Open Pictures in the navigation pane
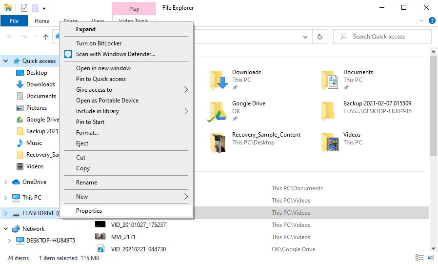This screenshot has height=264, width=438. tap(37, 108)
